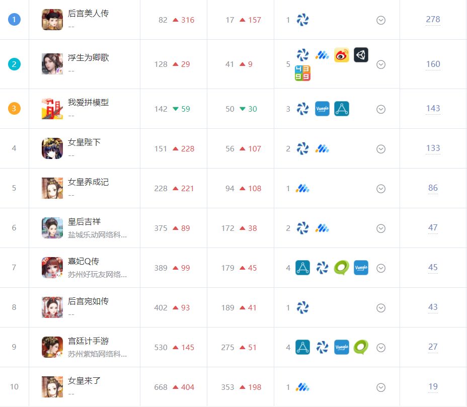Viewport: 467px width, 407px height.
Task: Click the 女皇陛下 app thumbnail
Action: [52, 148]
